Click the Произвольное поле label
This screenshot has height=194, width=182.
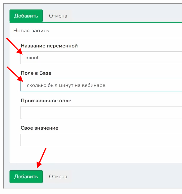(x=46, y=101)
